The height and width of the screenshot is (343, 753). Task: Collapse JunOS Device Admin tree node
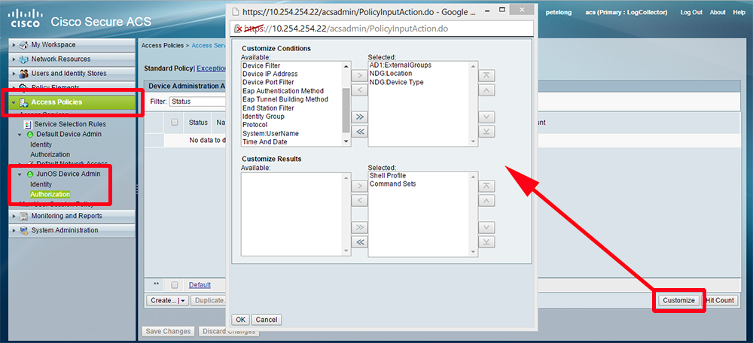coord(20,175)
